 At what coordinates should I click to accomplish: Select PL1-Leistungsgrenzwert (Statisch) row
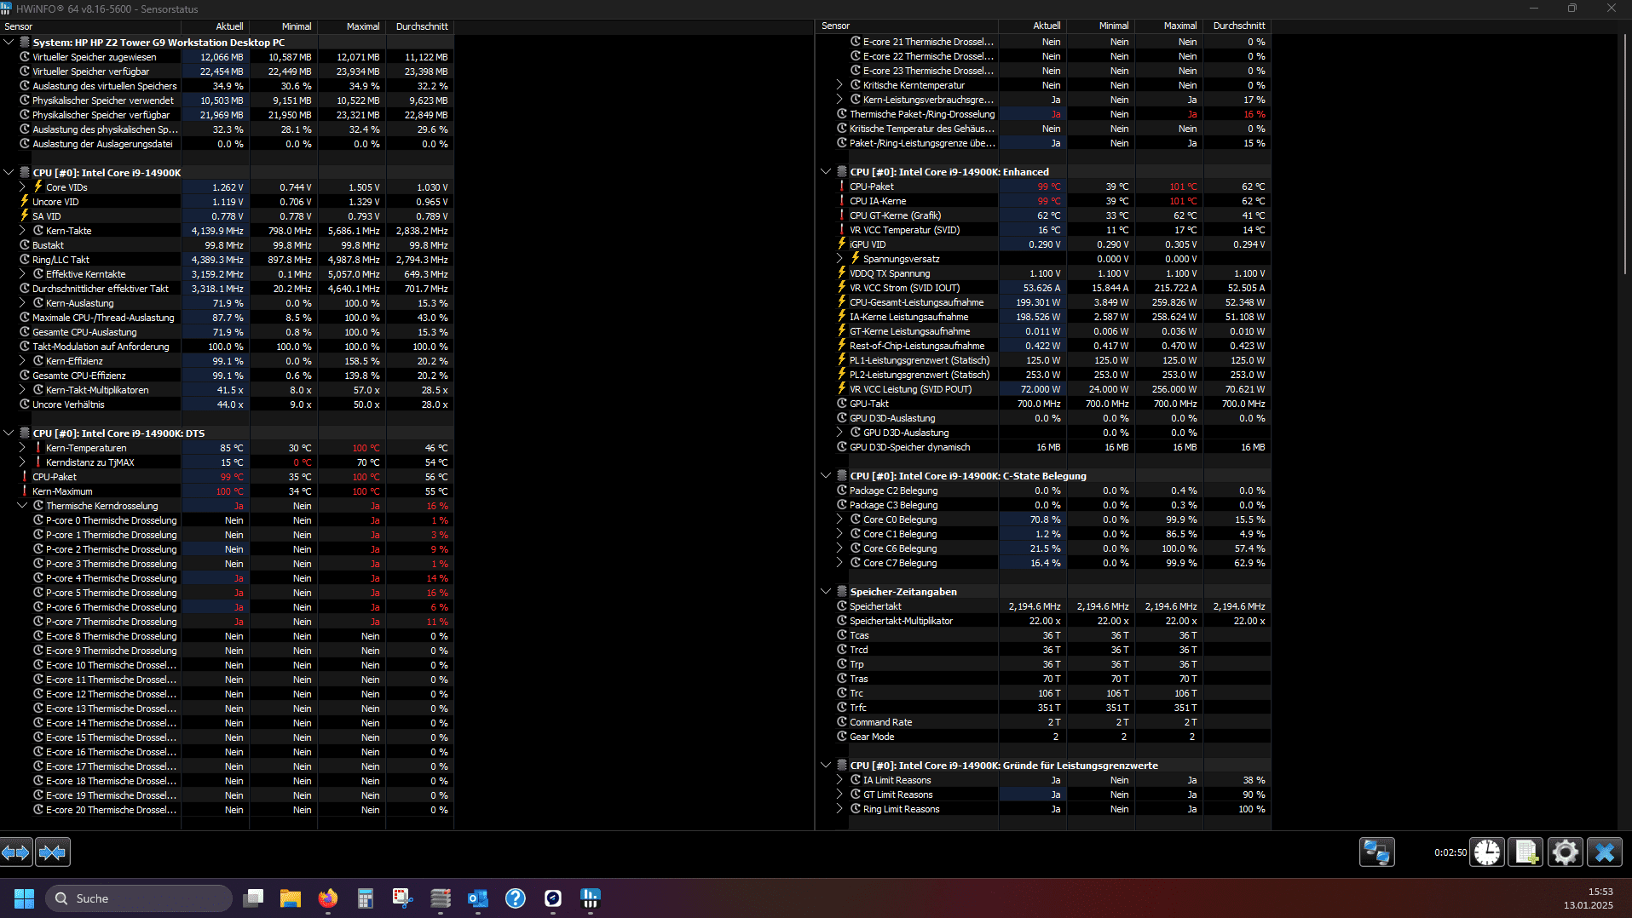[x=1044, y=360]
